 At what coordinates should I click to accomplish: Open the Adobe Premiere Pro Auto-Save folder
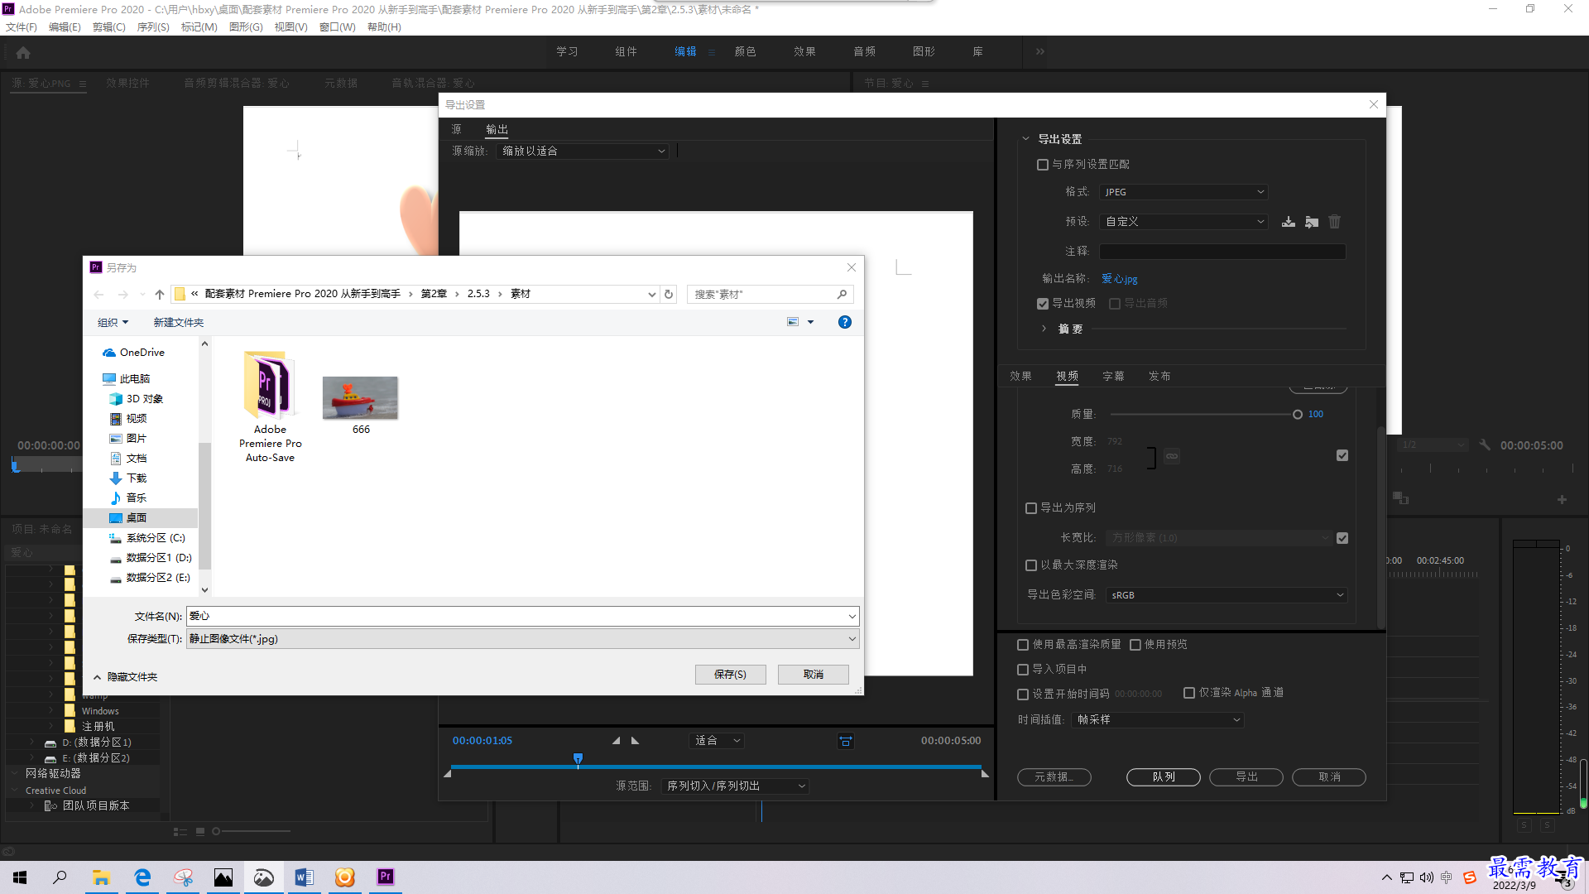[271, 406]
